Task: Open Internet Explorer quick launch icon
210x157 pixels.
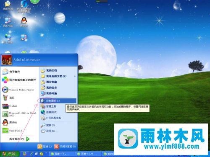Action: tap(32, 154)
